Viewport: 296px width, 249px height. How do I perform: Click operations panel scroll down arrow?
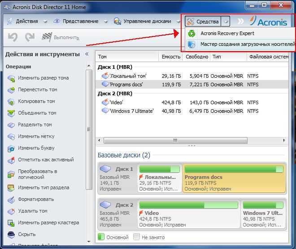pos(89,242)
